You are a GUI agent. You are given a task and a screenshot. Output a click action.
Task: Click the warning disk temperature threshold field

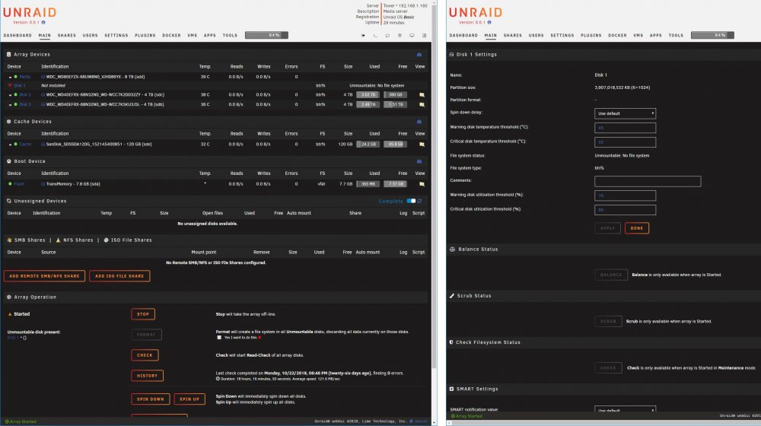[x=625, y=128]
